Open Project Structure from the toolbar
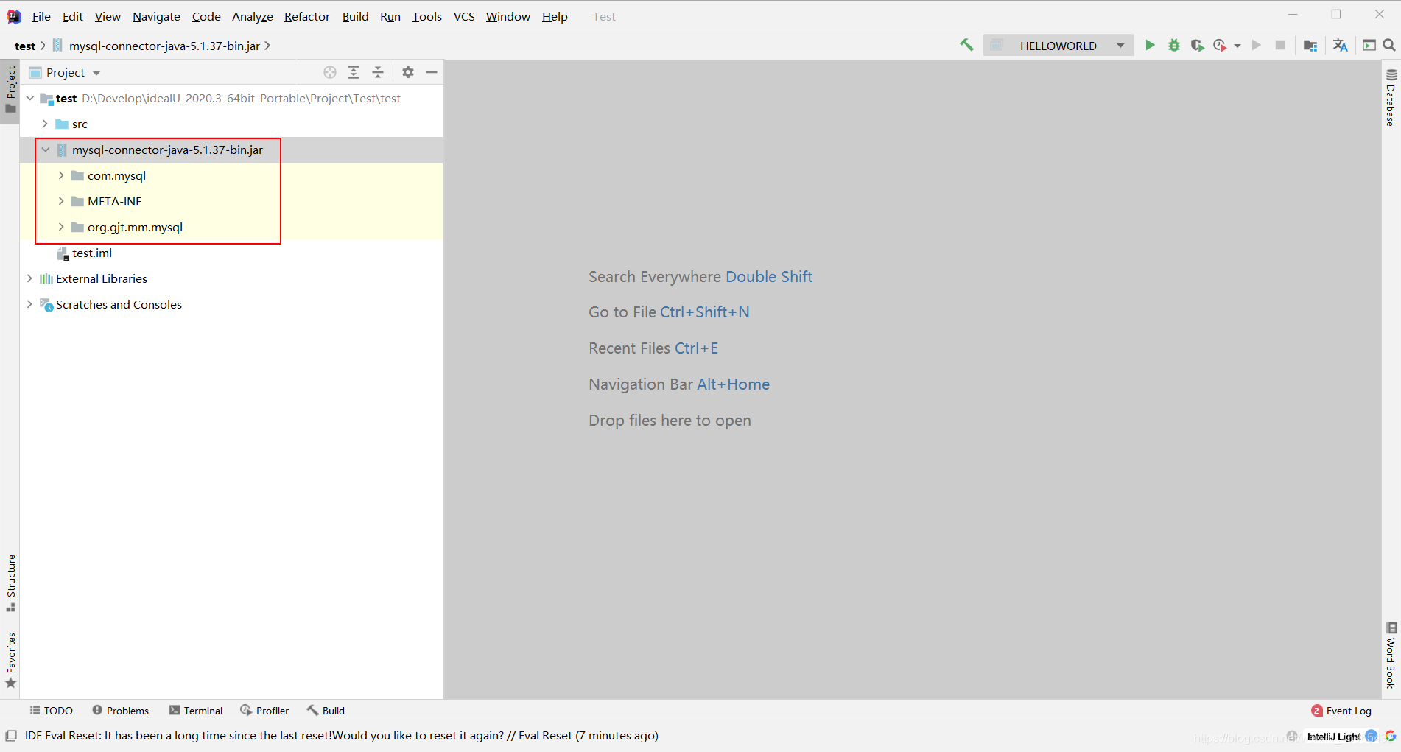The width and height of the screenshot is (1401, 752). click(1310, 46)
